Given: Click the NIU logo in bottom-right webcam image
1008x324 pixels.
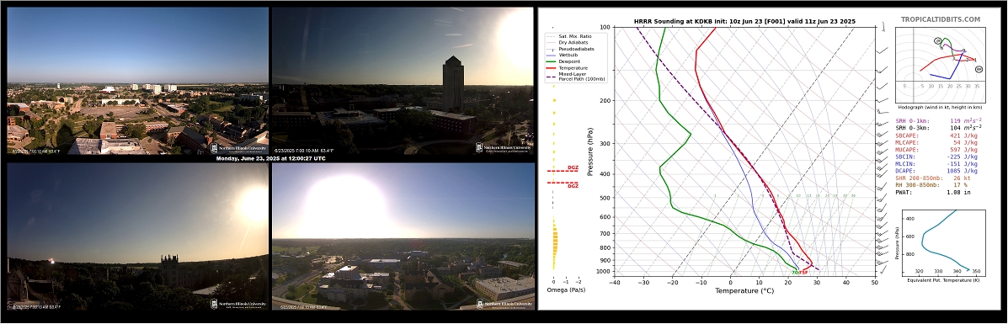Looking at the screenshot, I should 504,304.
